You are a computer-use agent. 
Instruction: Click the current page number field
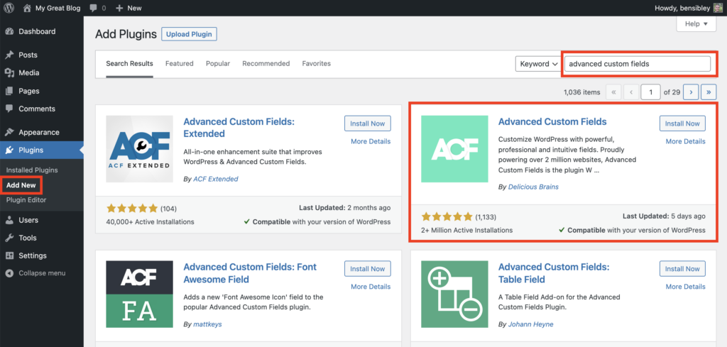point(651,92)
